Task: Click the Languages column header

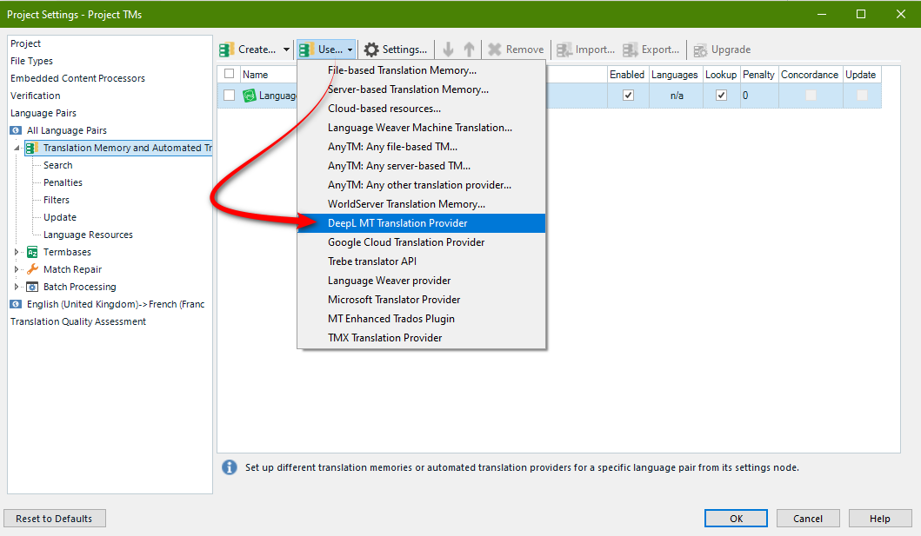Action: click(675, 75)
